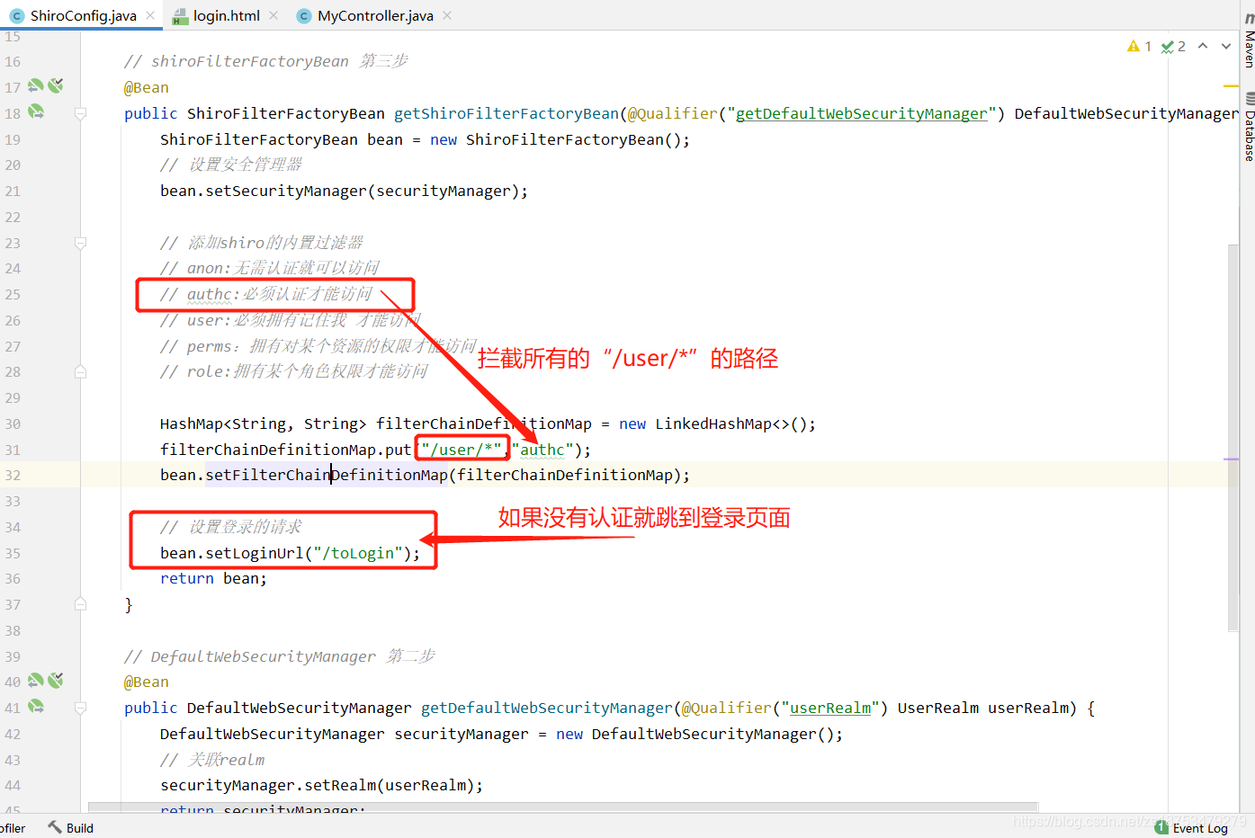Click the "/toLogin" string literal
Viewport: 1255px width, 838px height.
pos(357,553)
